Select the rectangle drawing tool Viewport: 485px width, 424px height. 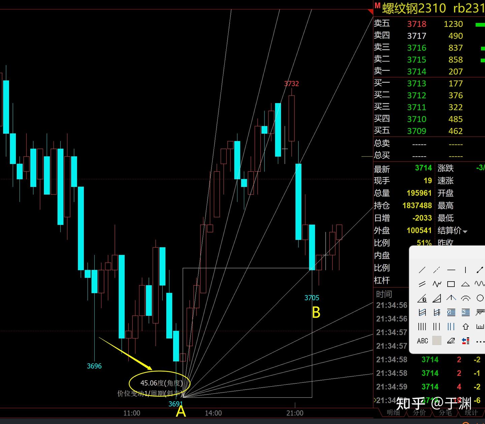(x=451, y=284)
